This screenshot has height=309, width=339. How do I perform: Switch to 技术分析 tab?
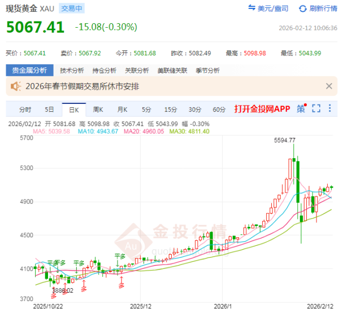click(72, 71)
